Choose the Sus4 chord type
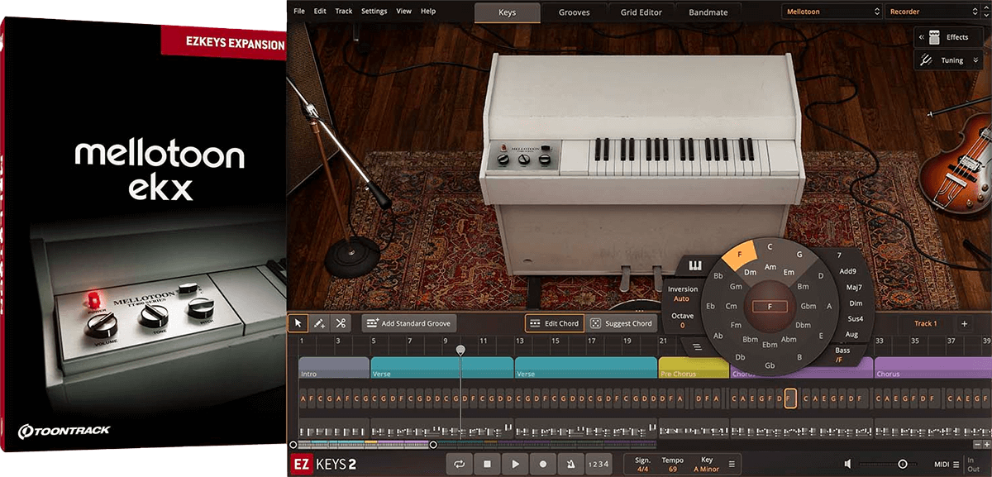Viewport: 992px width, 477px height. 856,318
